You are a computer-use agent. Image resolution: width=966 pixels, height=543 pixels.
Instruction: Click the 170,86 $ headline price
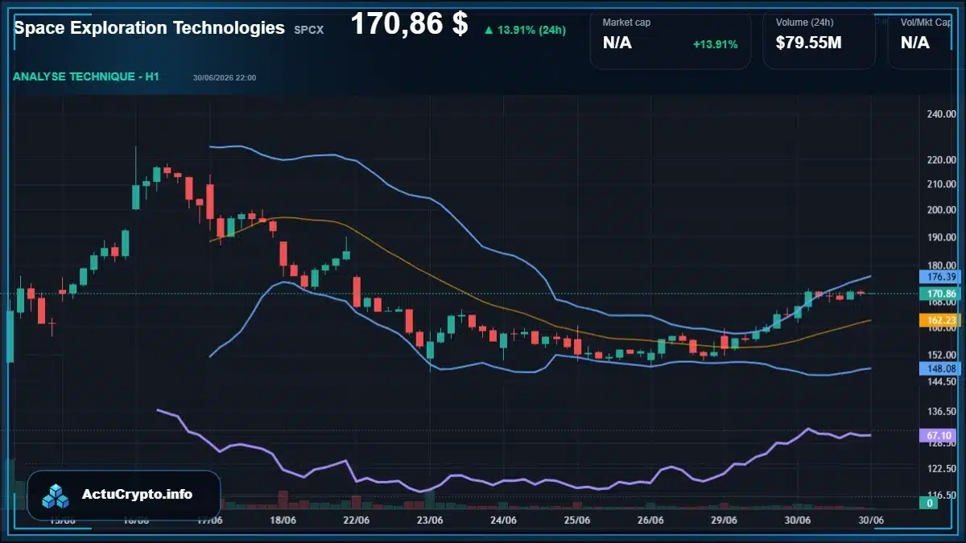[x=409, y=24]
